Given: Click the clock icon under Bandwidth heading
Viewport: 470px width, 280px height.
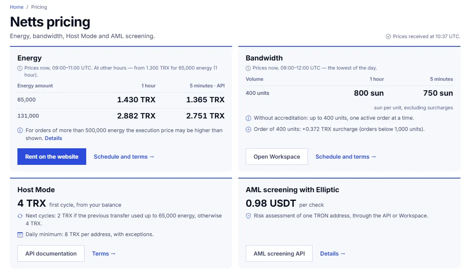Looking at the screenshot, I should click(x=248, y=68).
